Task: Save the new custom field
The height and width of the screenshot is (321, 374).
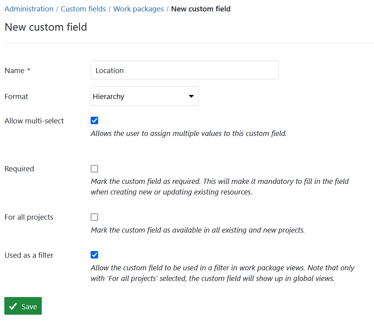Action: (x=23, y=306)
